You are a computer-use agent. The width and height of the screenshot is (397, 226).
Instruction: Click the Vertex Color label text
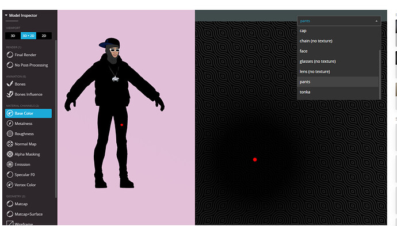click(25, 185)
